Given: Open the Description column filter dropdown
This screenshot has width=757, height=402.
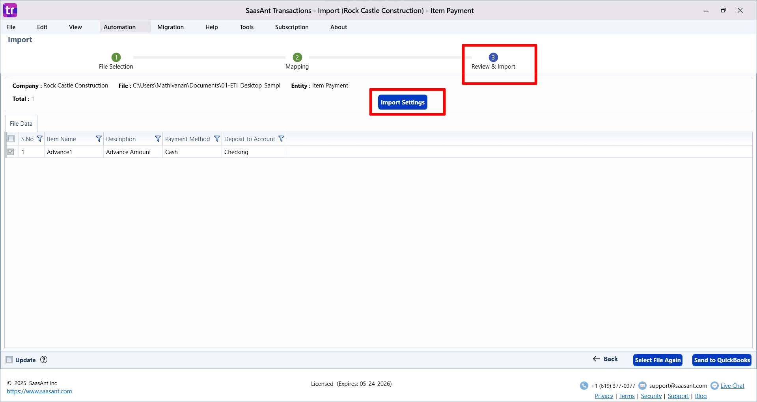Looking at the screenshot, I should tap(158, 139).
